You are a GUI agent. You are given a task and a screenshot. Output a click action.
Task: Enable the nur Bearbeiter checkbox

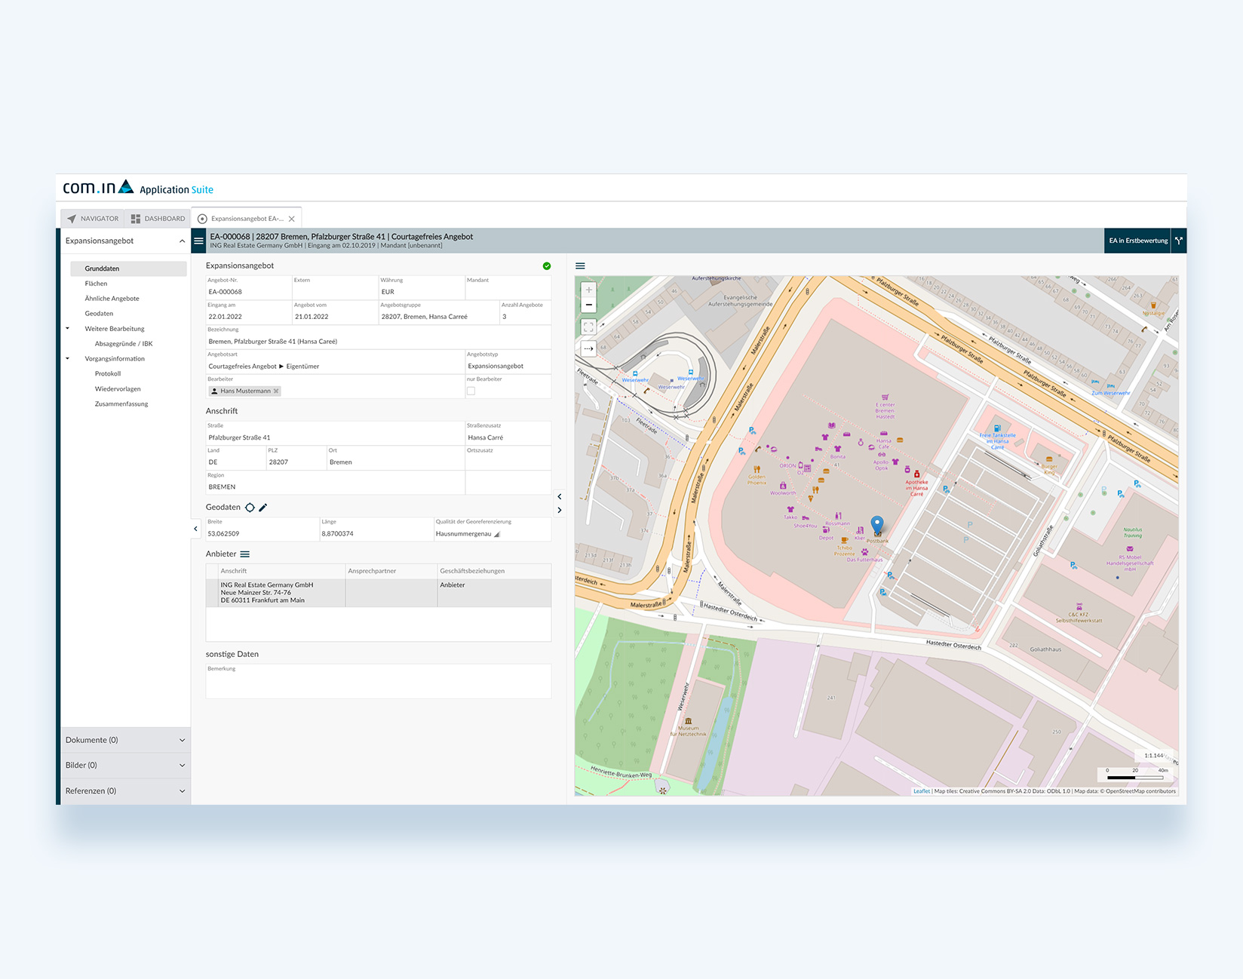click(471, 391)
